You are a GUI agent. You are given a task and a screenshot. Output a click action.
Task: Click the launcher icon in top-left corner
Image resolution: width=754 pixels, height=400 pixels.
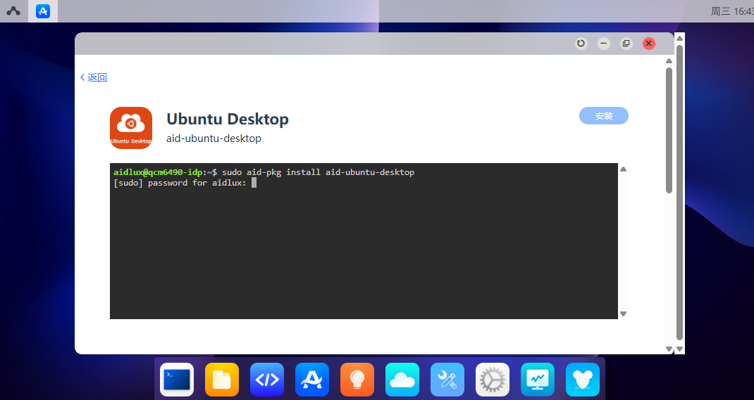tap(13, 11)
